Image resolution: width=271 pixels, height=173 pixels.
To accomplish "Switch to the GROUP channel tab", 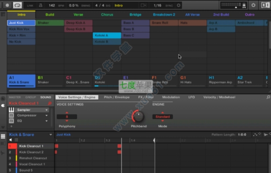I will click(30, 97).
